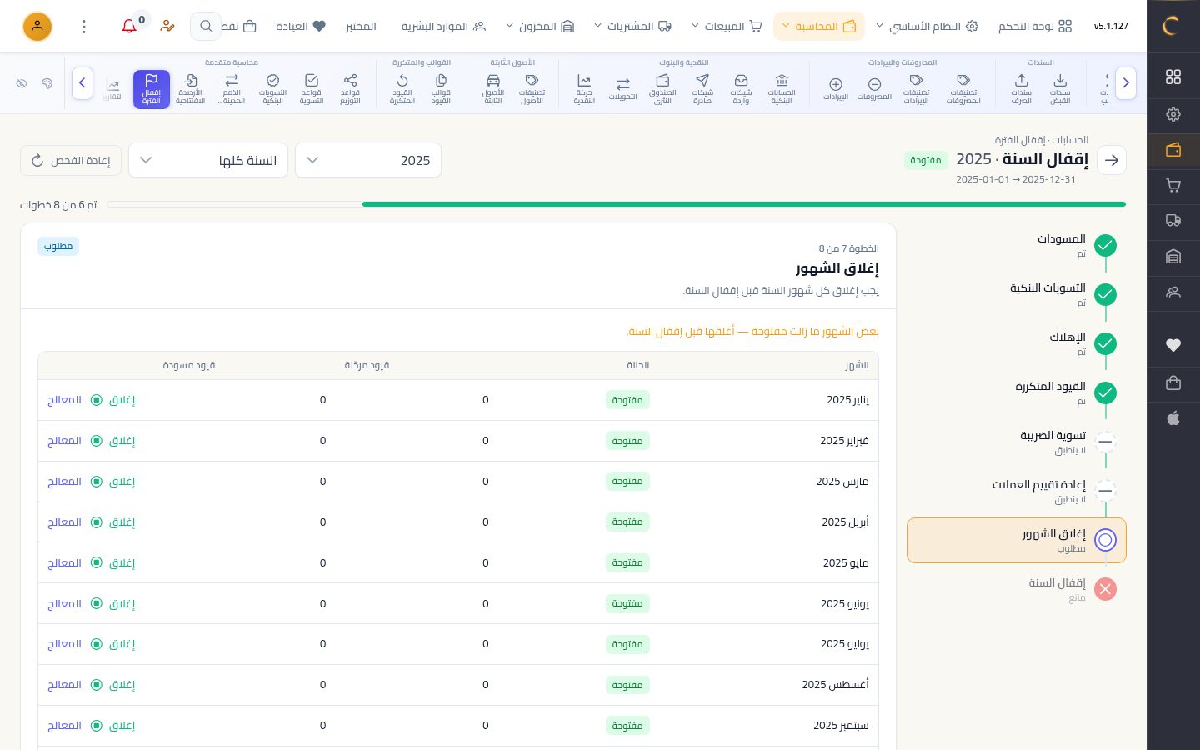Screen dimensions: 1200x750
Task: Click the theme palette icon
Action: pos(47,83)
